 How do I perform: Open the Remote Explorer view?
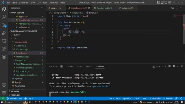pyautogui.click(x=4, y=41)
